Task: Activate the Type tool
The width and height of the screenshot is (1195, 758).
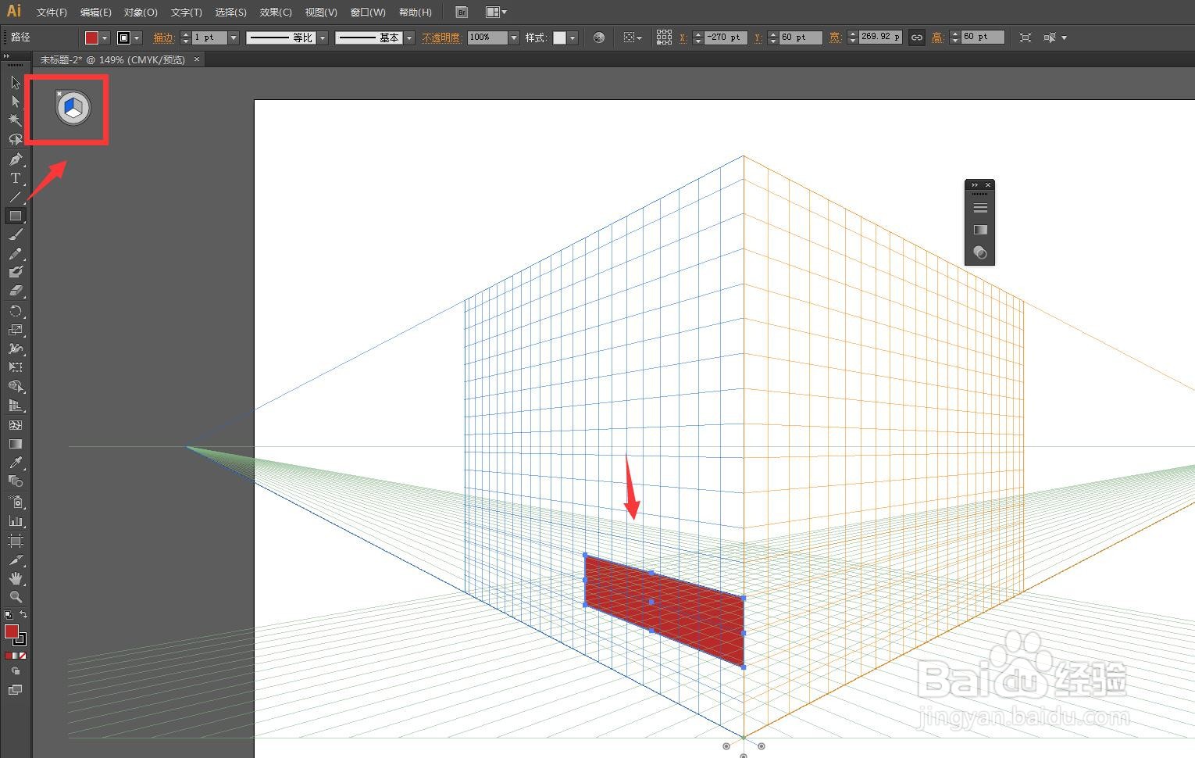Action: click(x=15, y=178)
